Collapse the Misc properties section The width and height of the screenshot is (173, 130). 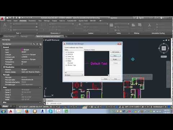point(40,102)
